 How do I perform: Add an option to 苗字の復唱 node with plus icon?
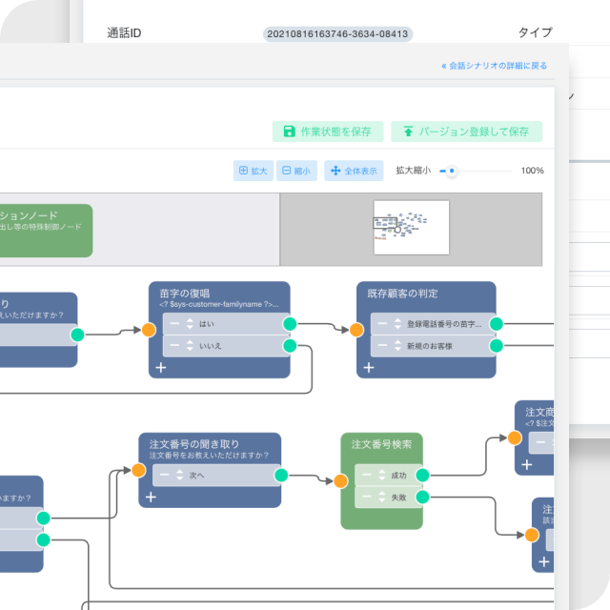(161, 366)
